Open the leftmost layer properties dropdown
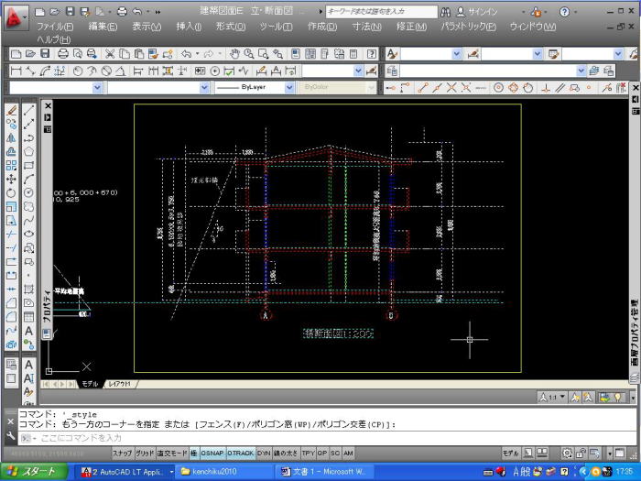641x481 pixels. coord(97,88)
